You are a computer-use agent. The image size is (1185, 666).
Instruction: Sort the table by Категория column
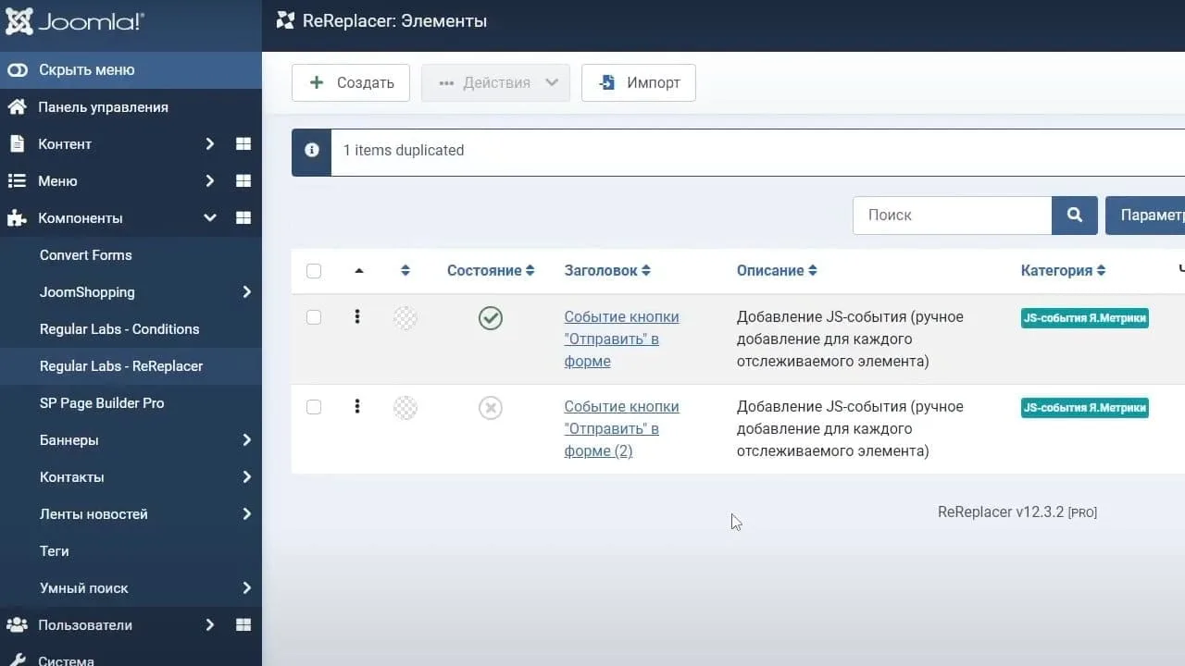(x=1064, y=271)
